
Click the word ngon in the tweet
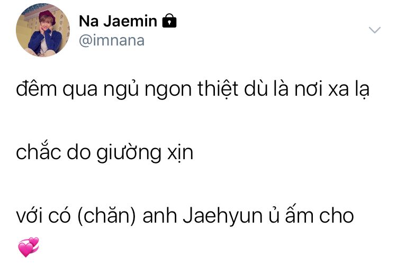pos(168,91)
